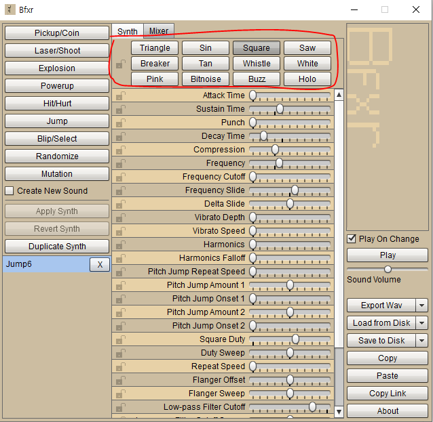This screenshot has height=422, width=433.
Task: Open the Export Wav dropdown arrow
Action: (x=421, y=305)
